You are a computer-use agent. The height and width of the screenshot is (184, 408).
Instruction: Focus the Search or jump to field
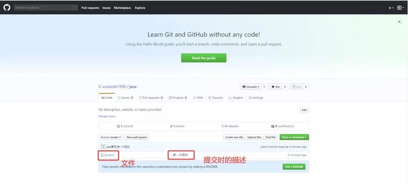[x=46, y=8]
